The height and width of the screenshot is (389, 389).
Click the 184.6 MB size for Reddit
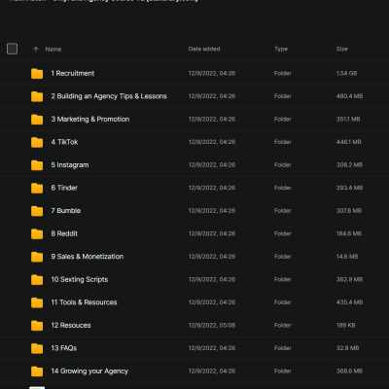[349, 233]
